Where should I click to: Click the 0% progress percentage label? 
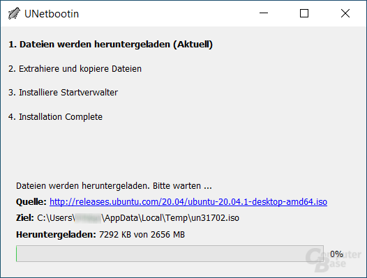(336, 254)
